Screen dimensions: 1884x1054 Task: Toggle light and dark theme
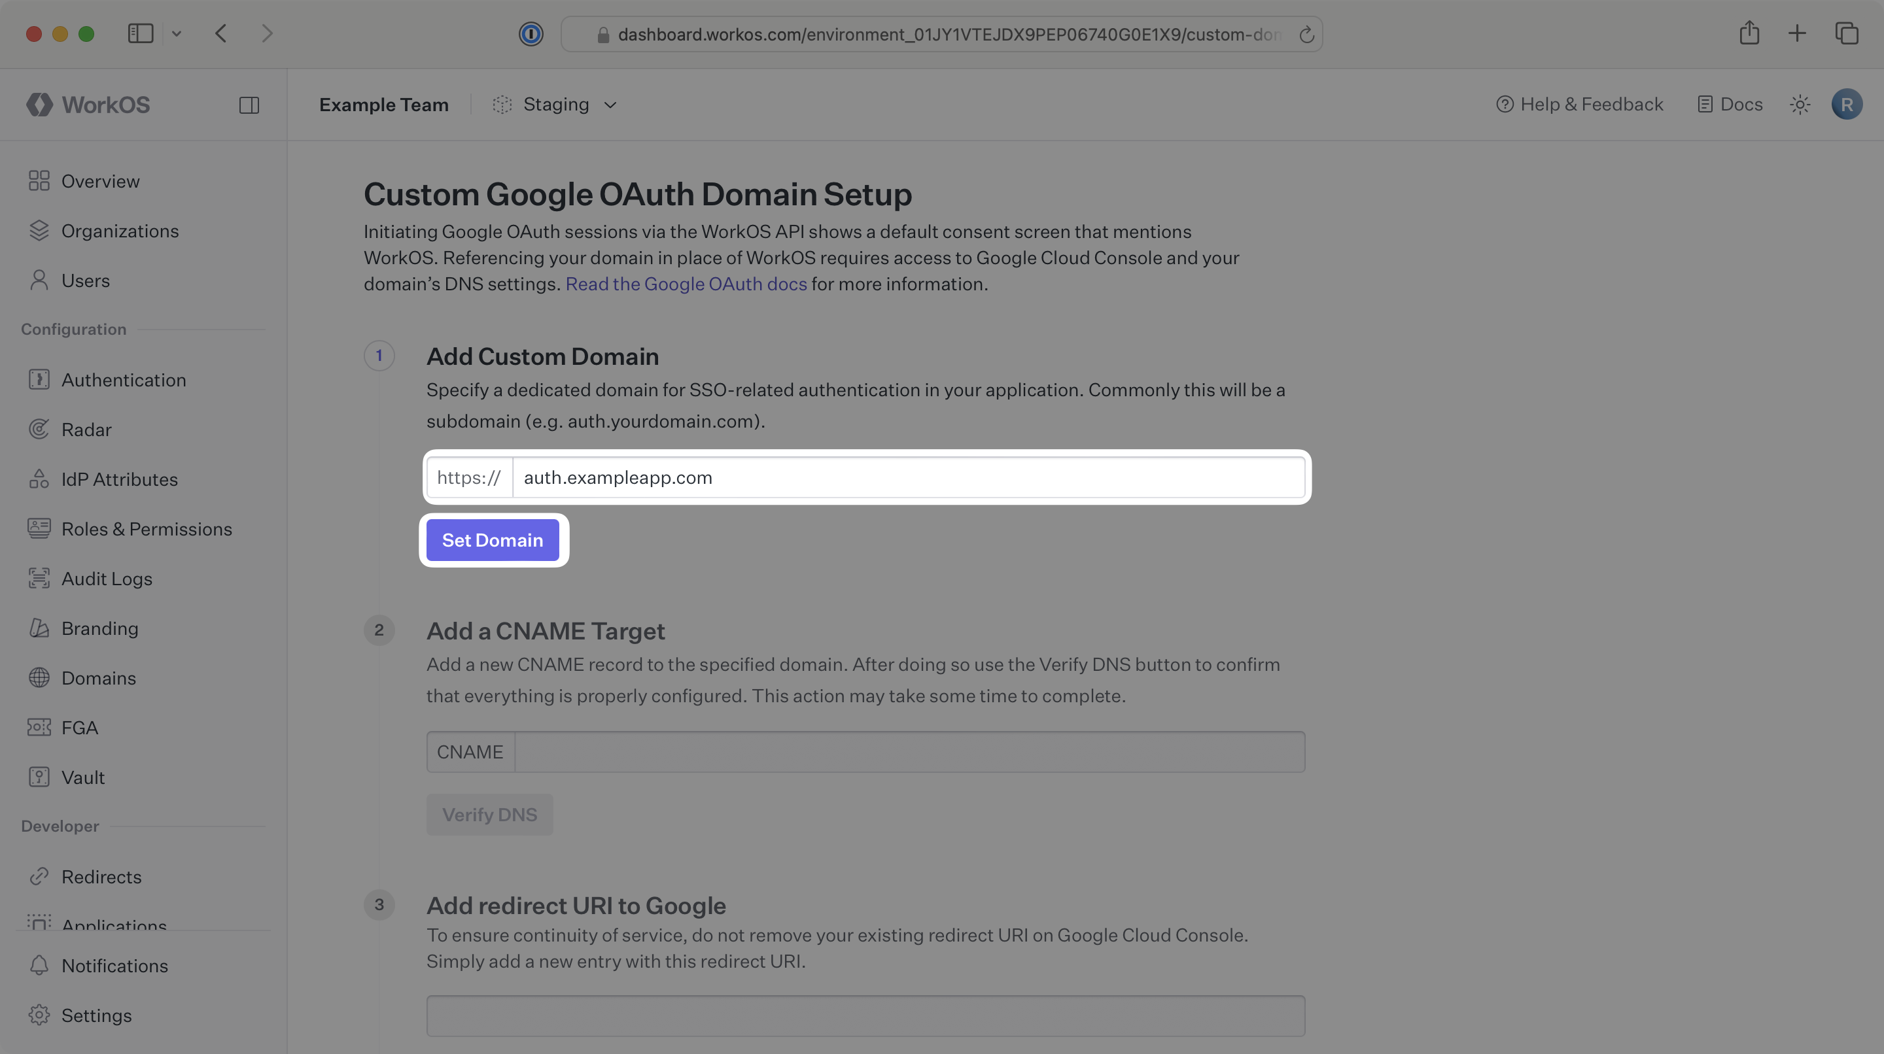click(x=1800, y=105)
